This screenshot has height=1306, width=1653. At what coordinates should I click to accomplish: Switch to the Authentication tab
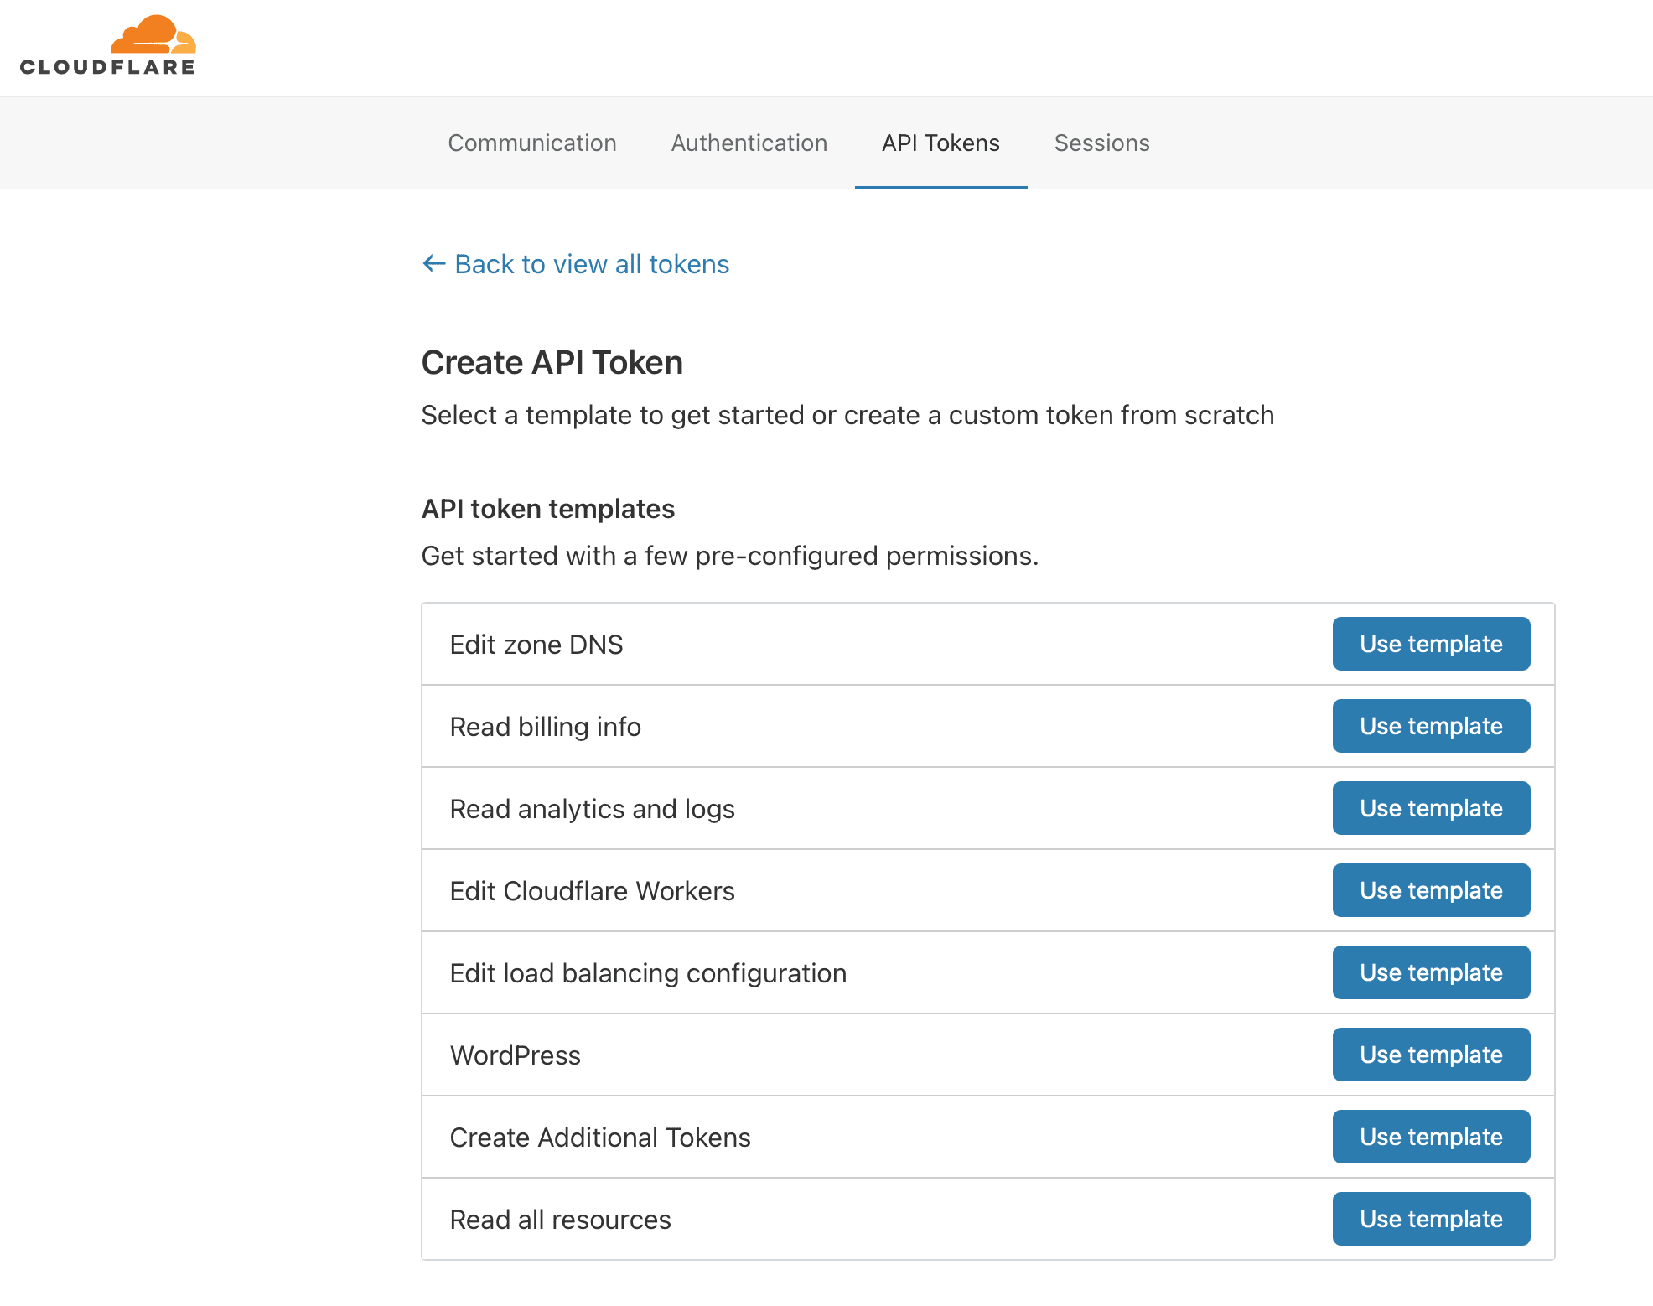[x=749, y=143]
